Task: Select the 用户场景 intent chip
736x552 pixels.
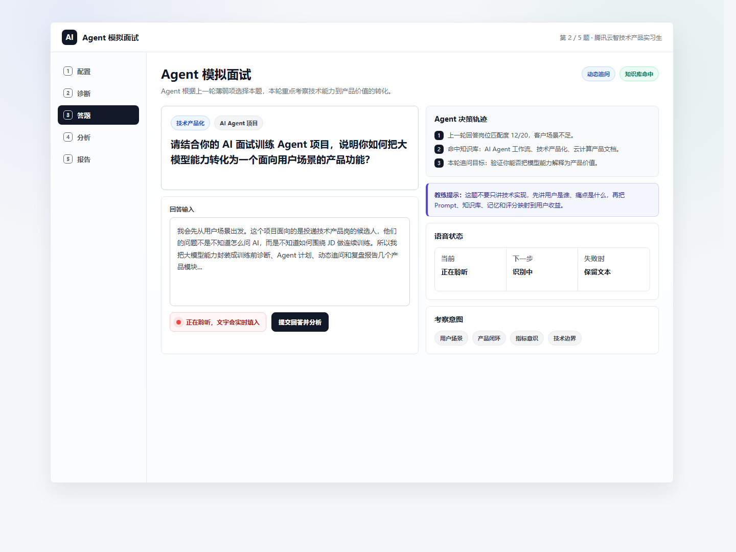Action: (x=451, y=338)
